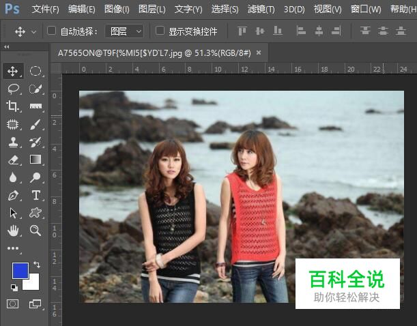Distribute vertical centers
Image resolution: width=417 pixels, height=326 pixels.
coord(383,31)
